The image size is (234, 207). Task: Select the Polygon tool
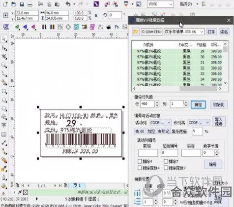click(x=4, y=108)
